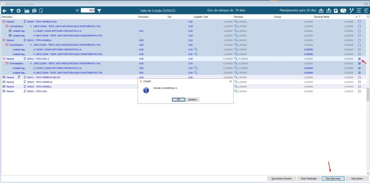The image size is (370, 183).
Task: Check the box for 000013 TINTA AMARELA
Action: 360,40
